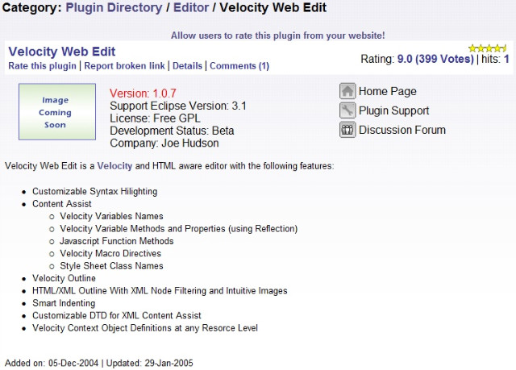Click Customizable Syntax Hilighting list item
This screenshot has width=516, height=370.
pos(95,191)
